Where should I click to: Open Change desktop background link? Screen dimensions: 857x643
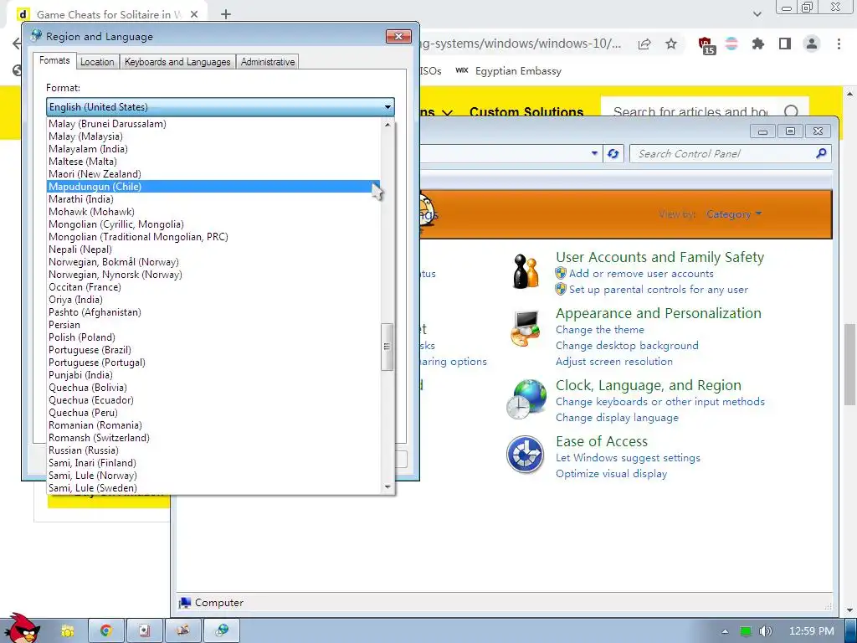pyautogui.click(x=627, y=346)
